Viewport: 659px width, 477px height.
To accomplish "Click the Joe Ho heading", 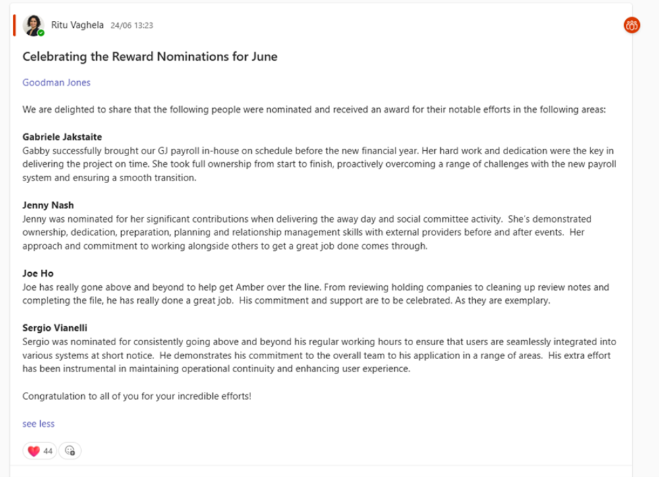I will click(38, 273).
